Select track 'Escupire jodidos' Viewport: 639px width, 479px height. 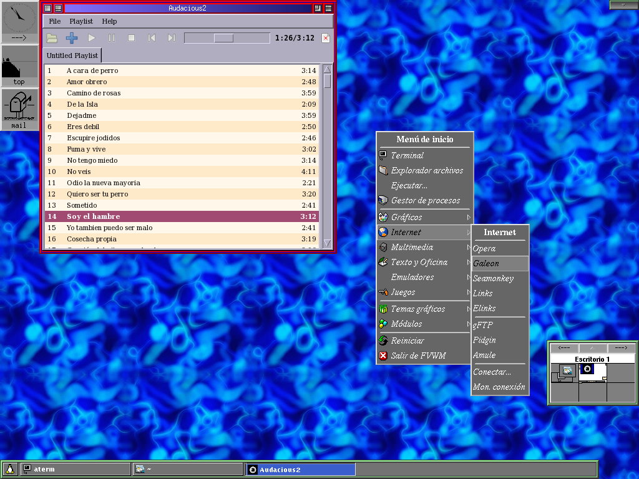tap(182, 138)
